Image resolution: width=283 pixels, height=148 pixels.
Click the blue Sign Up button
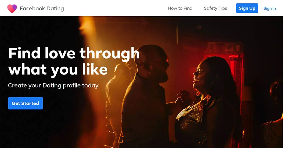pos(247,8)
